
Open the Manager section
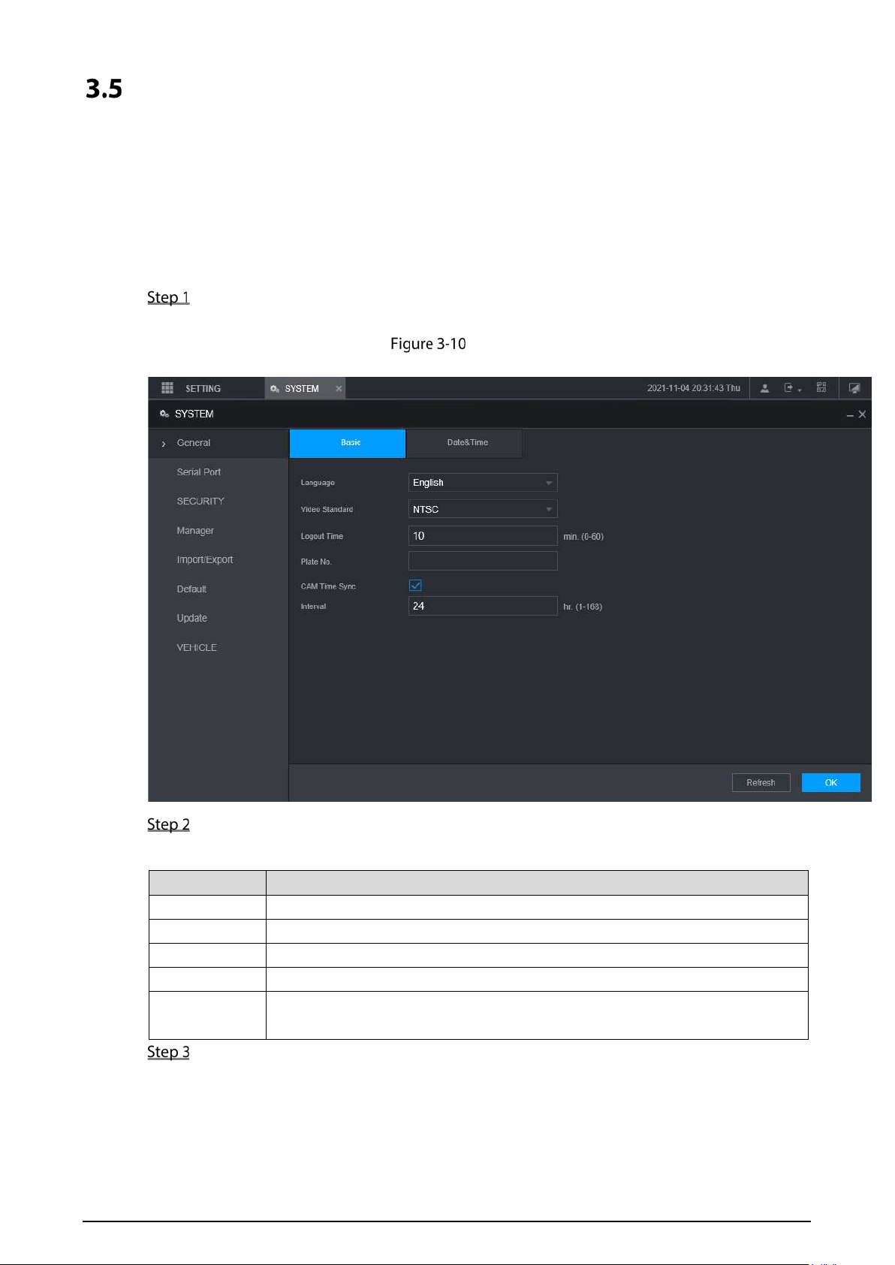[195, 531]
